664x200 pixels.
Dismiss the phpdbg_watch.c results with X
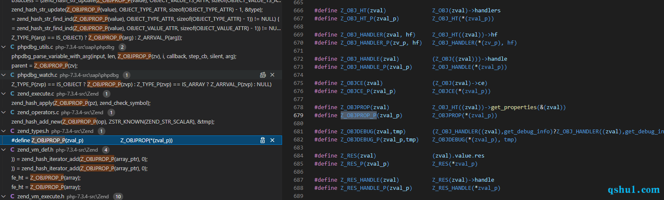point(272,75)
